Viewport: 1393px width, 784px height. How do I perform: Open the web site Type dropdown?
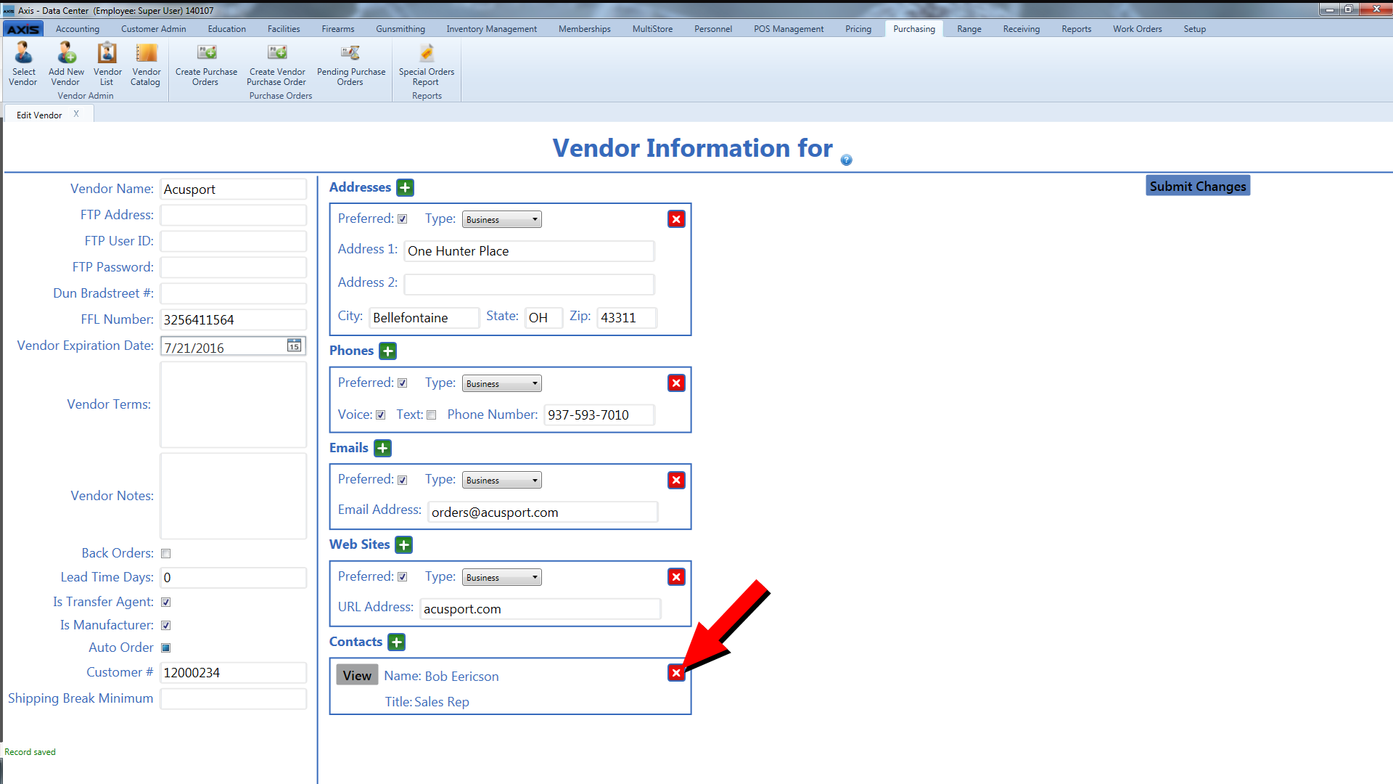(x=502, y=577)
